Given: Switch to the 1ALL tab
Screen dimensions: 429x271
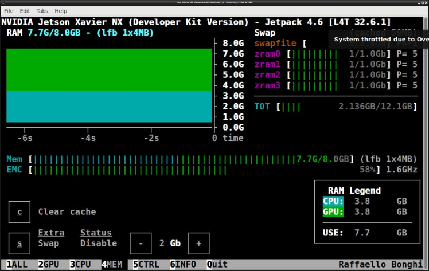Looking at the screenshot, I should point(17,265).
